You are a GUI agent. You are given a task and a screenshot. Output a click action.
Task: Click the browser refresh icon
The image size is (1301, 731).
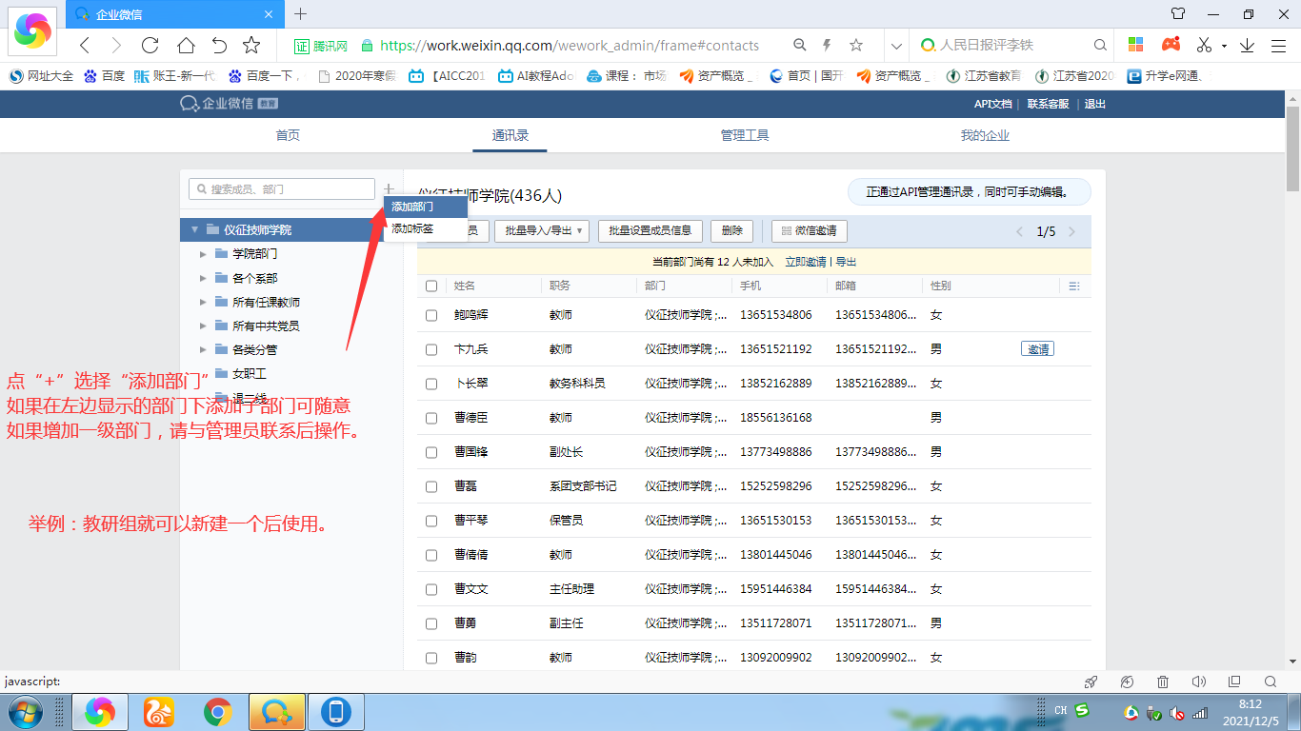point(150,45)
